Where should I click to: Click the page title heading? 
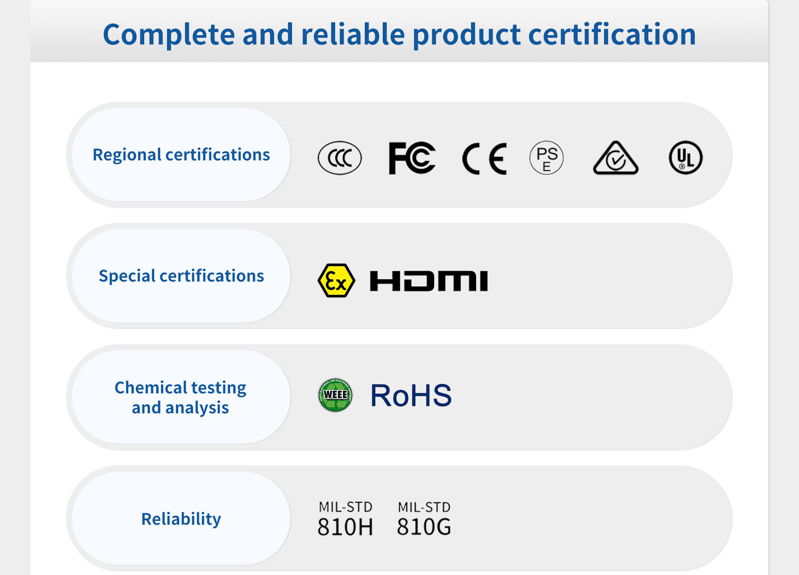(x=399, y=34)
